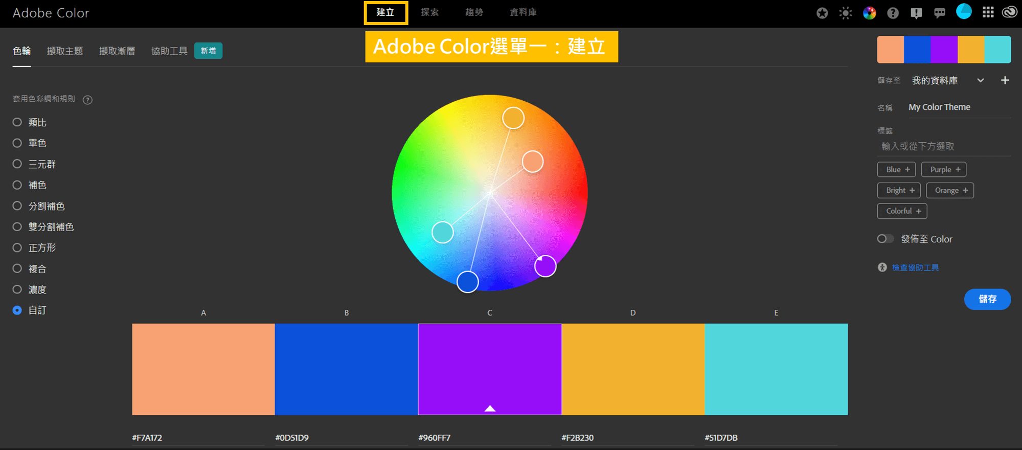This screenshot has height=450, width=1022.
Task: Select color swatch A salmon
Action: tap(203, 369)
